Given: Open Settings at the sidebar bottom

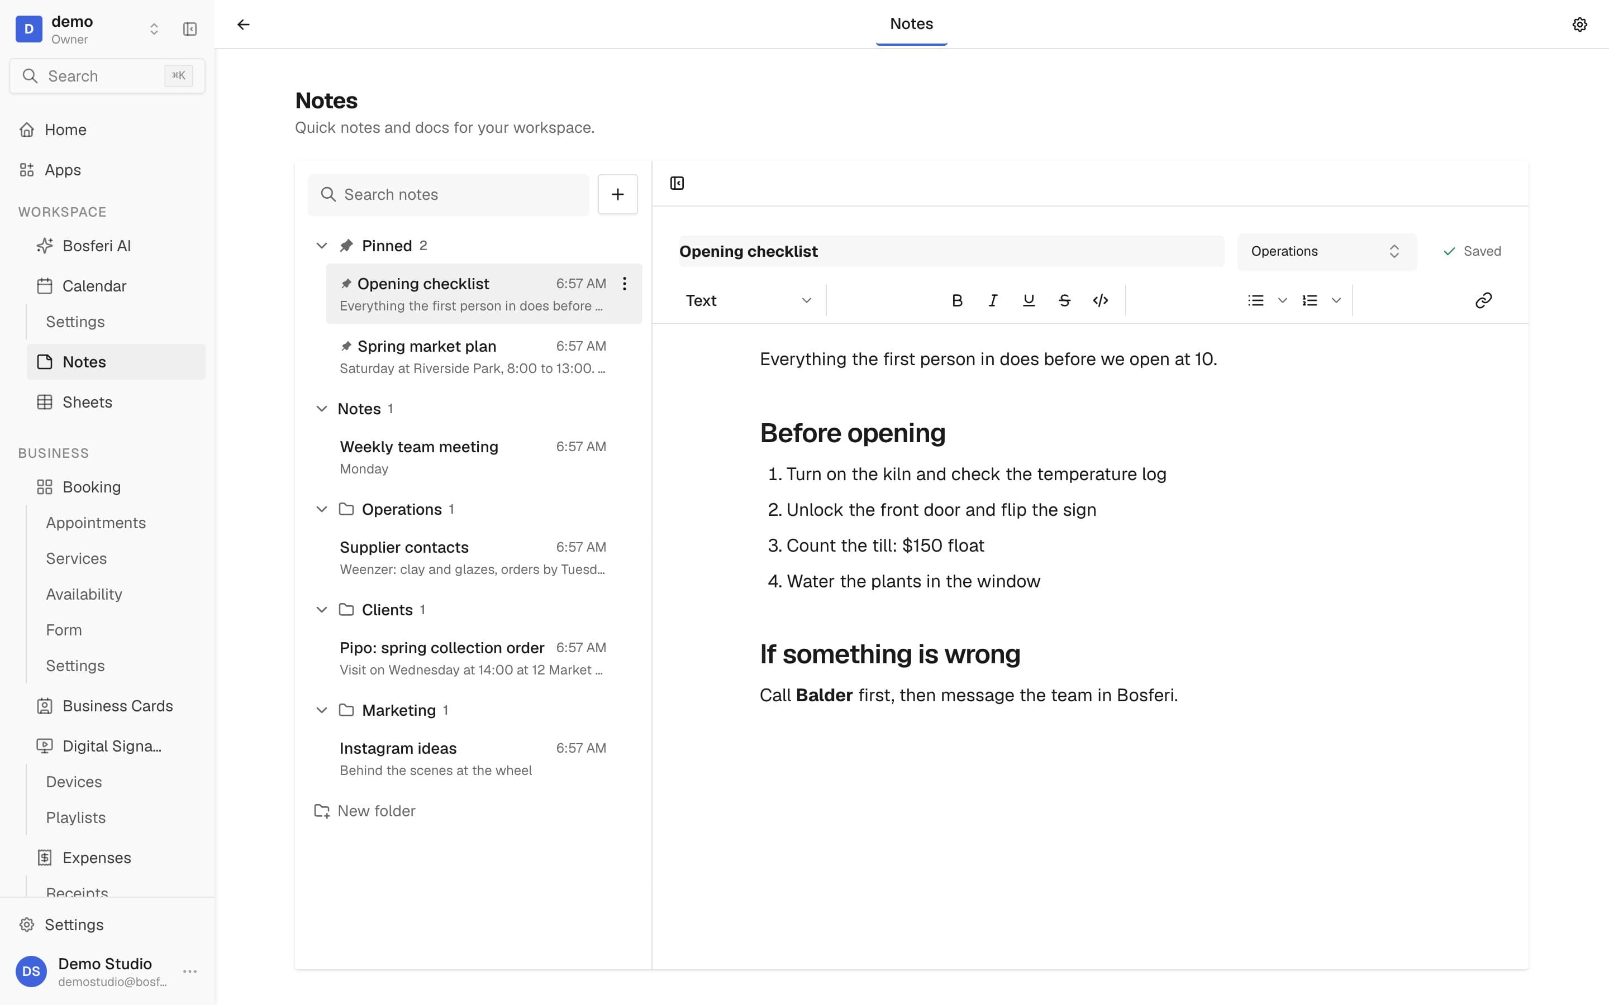Looking at the screenshot, I should [x=107, y=925].
